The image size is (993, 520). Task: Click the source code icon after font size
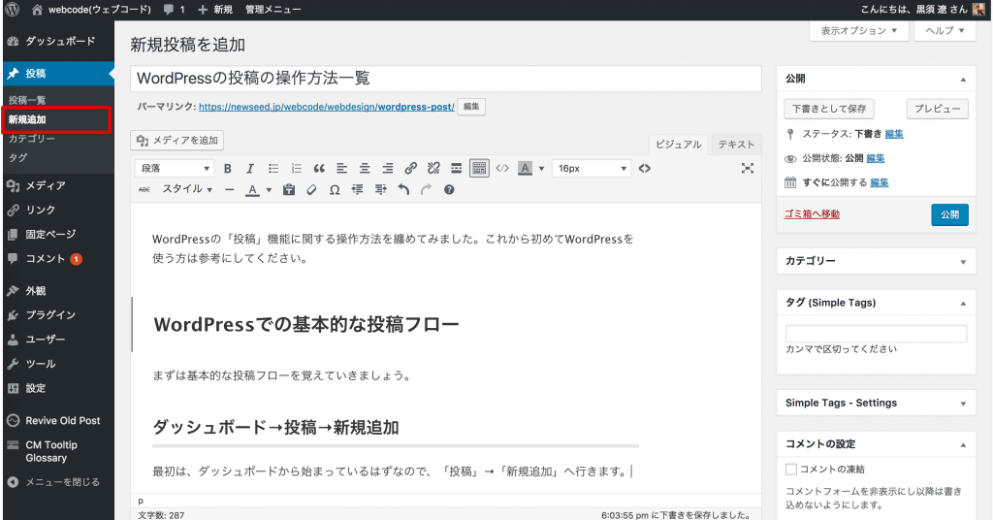[x=645, y=169]
